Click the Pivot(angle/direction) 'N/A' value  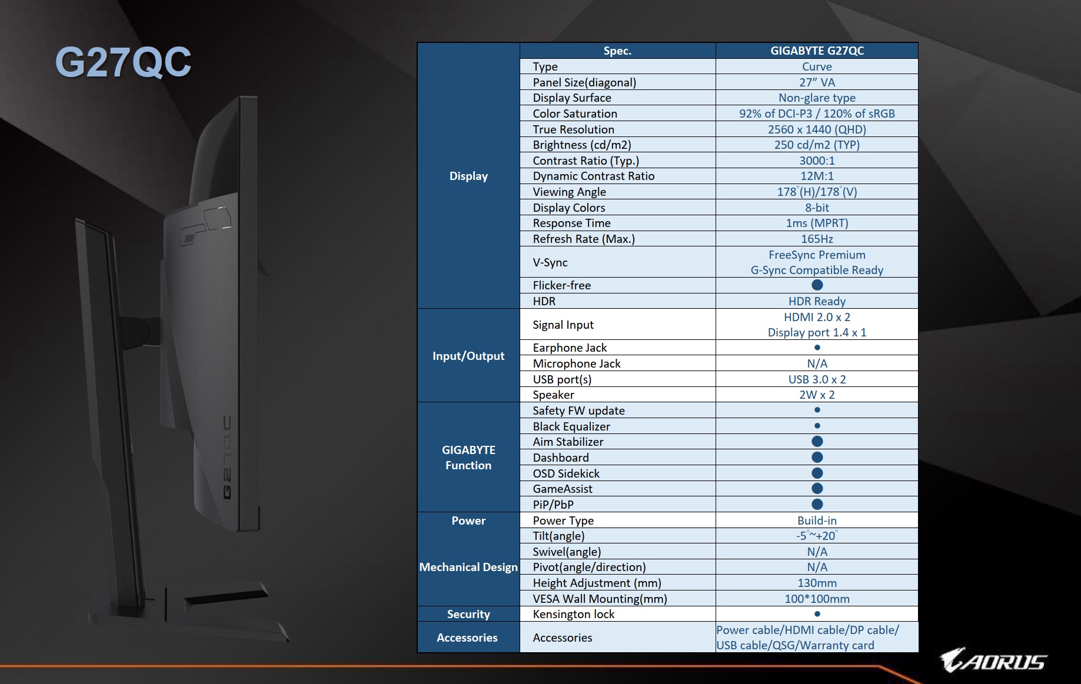click(x=817, y=567)
